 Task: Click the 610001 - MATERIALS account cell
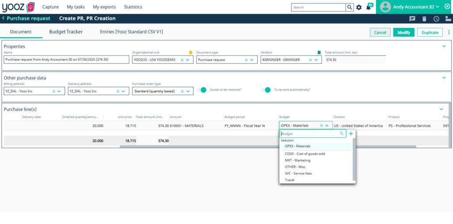[187, 126]
